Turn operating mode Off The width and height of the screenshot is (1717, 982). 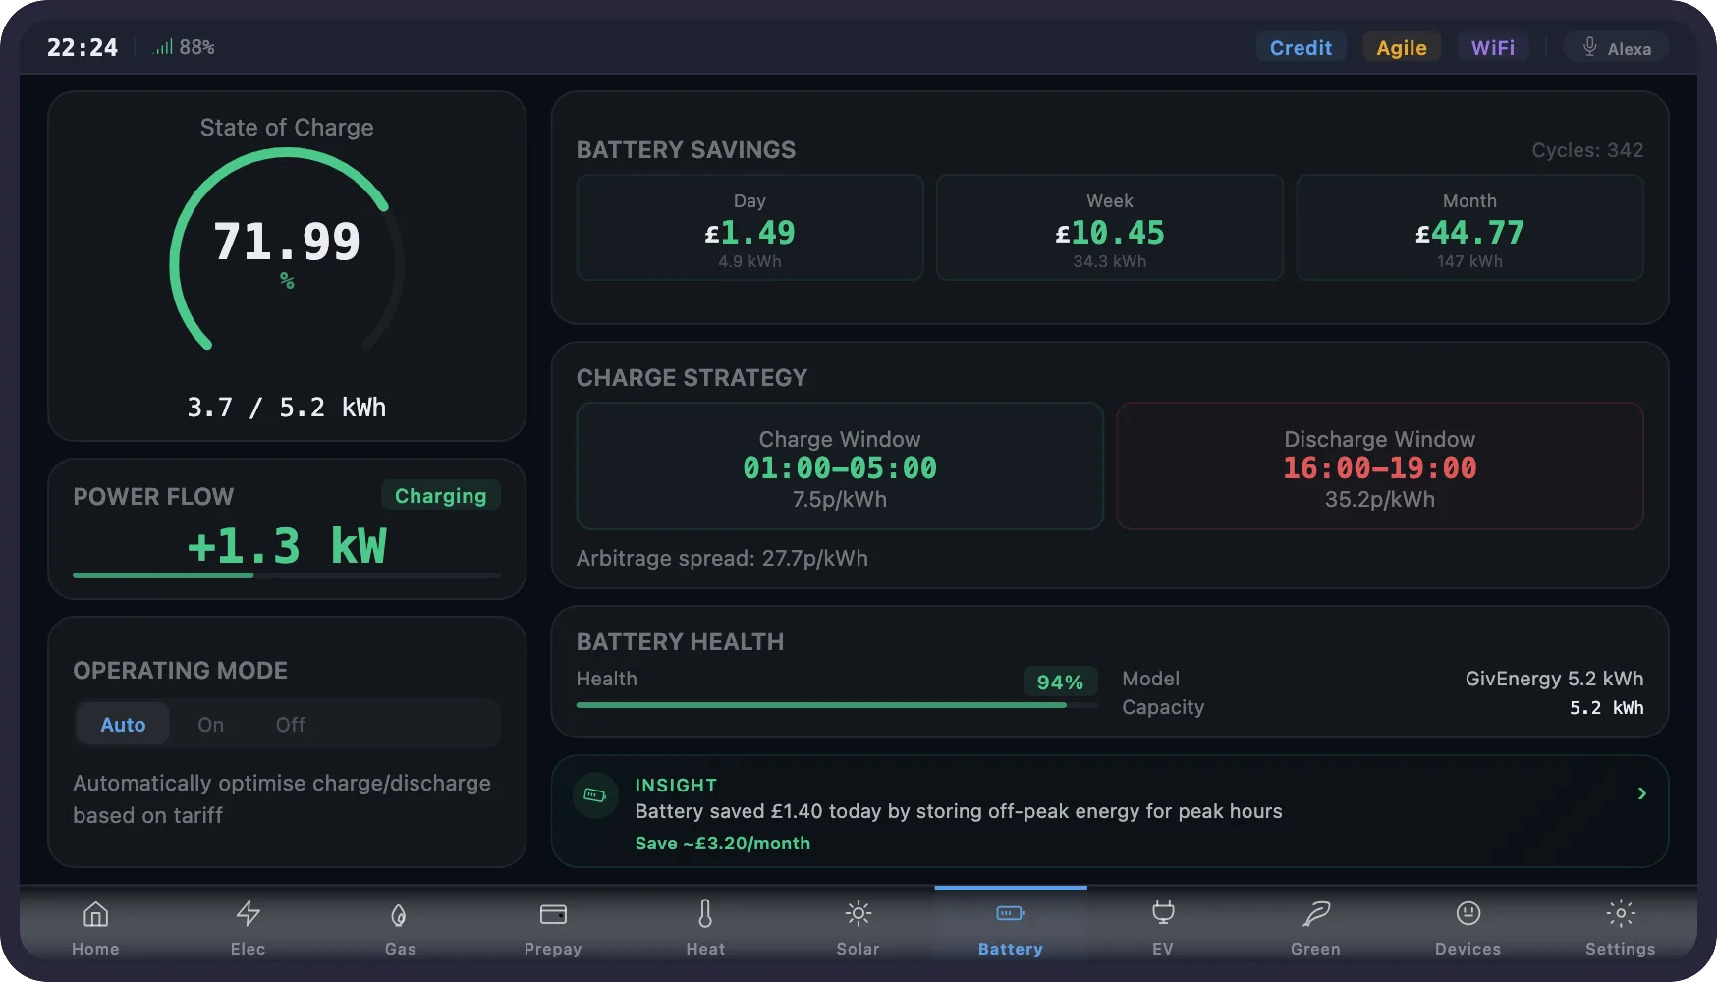point(290,724)
